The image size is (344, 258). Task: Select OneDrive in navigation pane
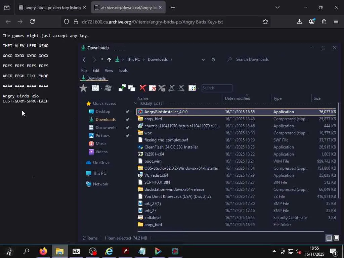pos(101,163)
